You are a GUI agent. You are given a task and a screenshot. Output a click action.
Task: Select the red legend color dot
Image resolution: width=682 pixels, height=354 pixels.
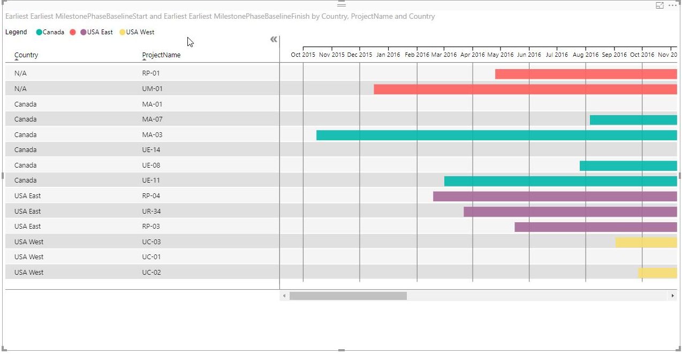click(73, 32)
